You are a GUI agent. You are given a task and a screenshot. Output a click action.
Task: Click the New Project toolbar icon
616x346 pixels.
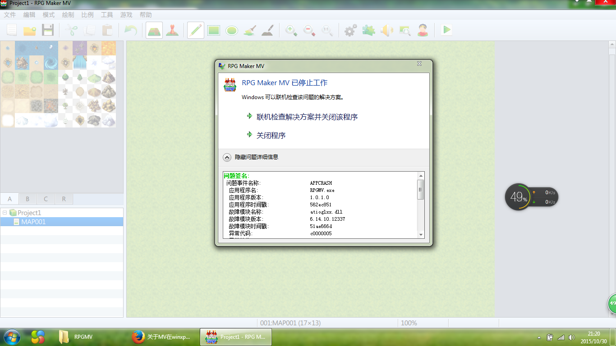[11, 30]
